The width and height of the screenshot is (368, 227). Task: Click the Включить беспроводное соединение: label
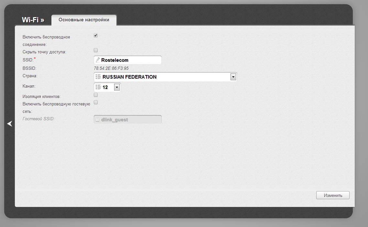(46, 41)
